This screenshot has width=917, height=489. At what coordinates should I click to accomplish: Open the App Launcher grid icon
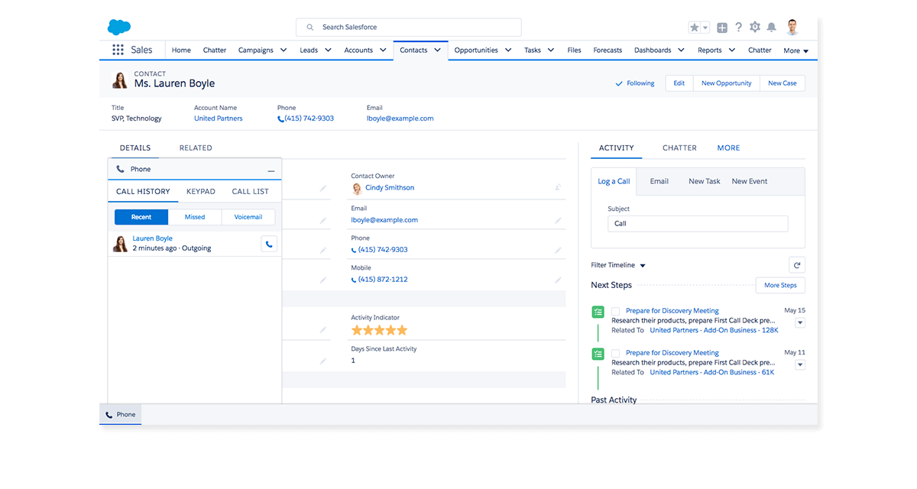click(118, 50)
